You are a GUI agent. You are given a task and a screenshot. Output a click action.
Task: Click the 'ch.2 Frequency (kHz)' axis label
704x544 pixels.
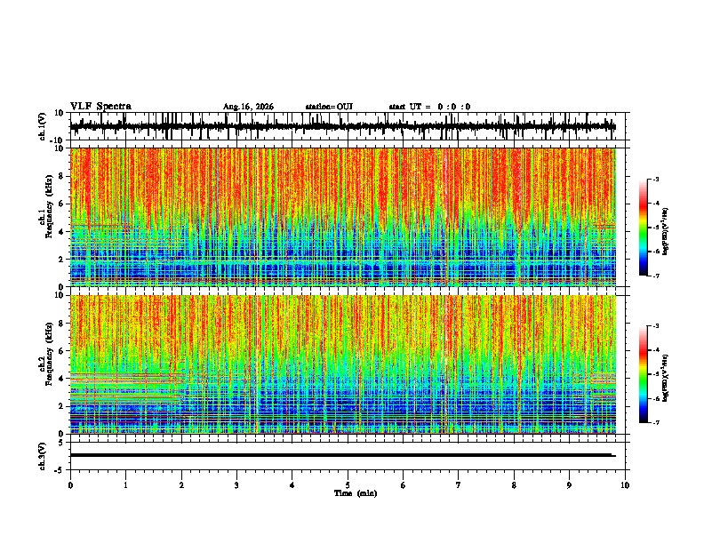[x=45, y=354]
